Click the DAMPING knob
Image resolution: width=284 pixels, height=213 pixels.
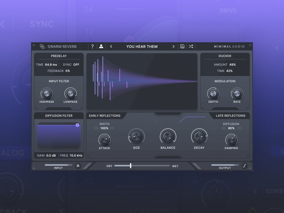click(231, 140)
